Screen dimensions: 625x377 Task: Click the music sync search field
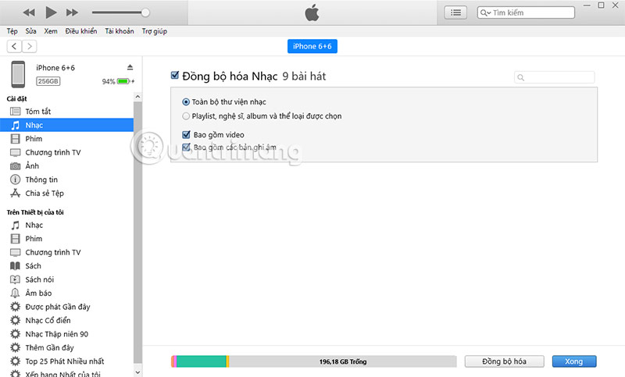[555, 77]
